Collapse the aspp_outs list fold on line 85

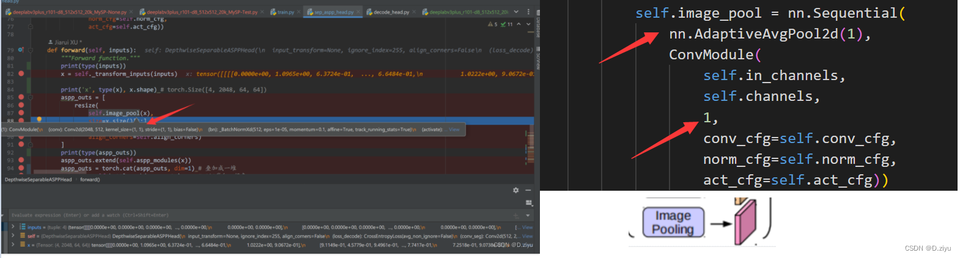click(31, 97)
